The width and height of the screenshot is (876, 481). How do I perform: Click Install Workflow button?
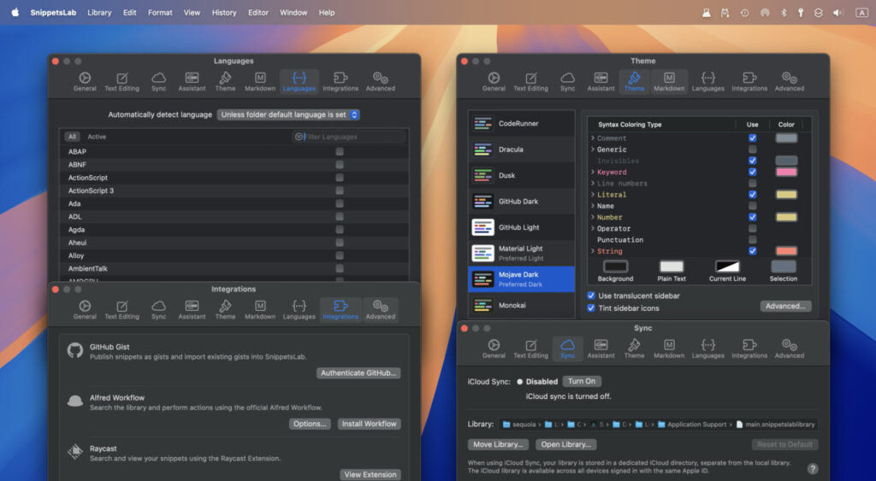coord(370,424)
